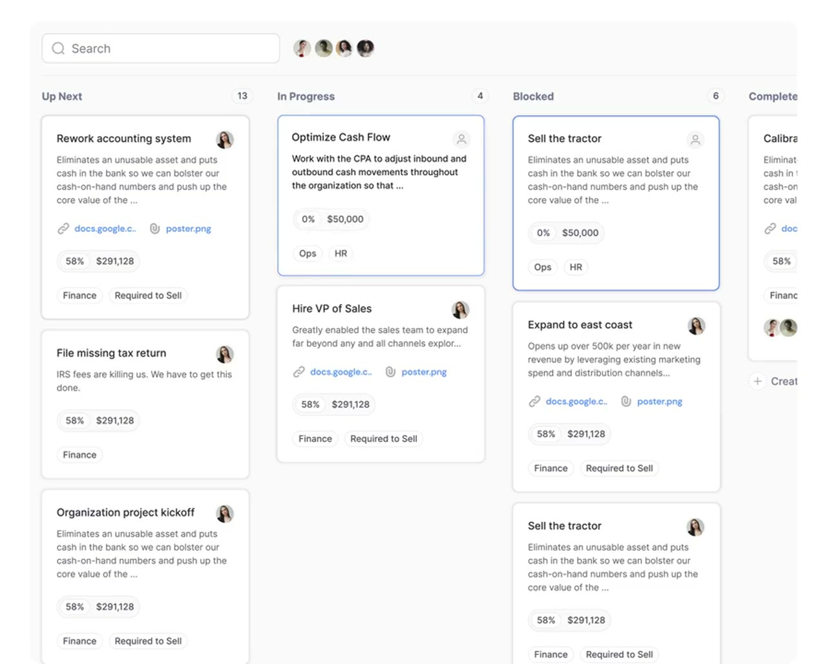The width and height of the screenshot is (827, 664).
Task: Click the chain link icon in Rework accounting system card
Action: [63, 229]
